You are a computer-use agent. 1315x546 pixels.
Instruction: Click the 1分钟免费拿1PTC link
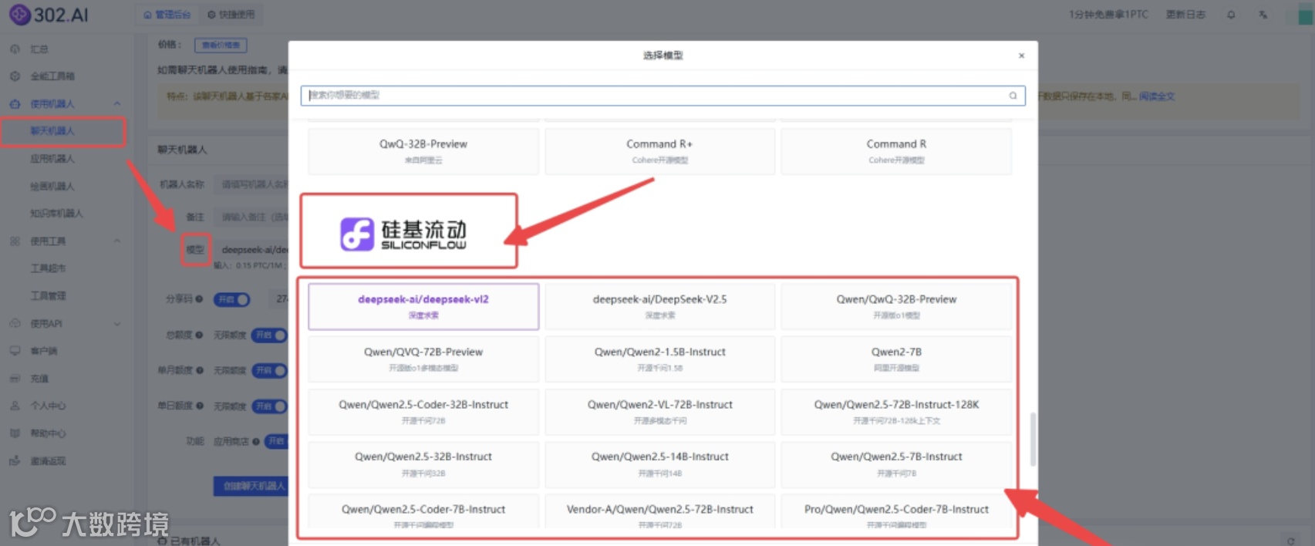(1108, 15)
